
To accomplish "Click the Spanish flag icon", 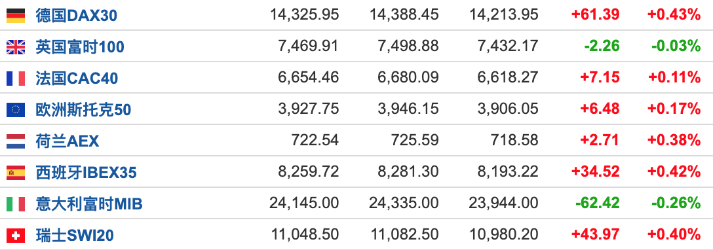I will (16, 172).
